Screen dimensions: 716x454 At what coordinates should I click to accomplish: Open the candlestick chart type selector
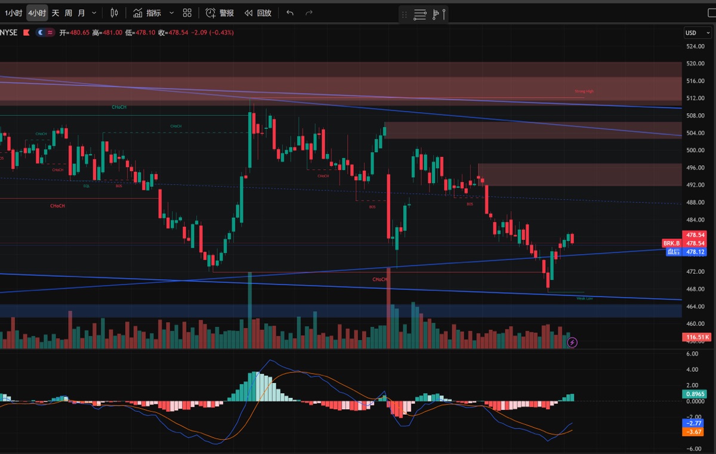(115, 13)
